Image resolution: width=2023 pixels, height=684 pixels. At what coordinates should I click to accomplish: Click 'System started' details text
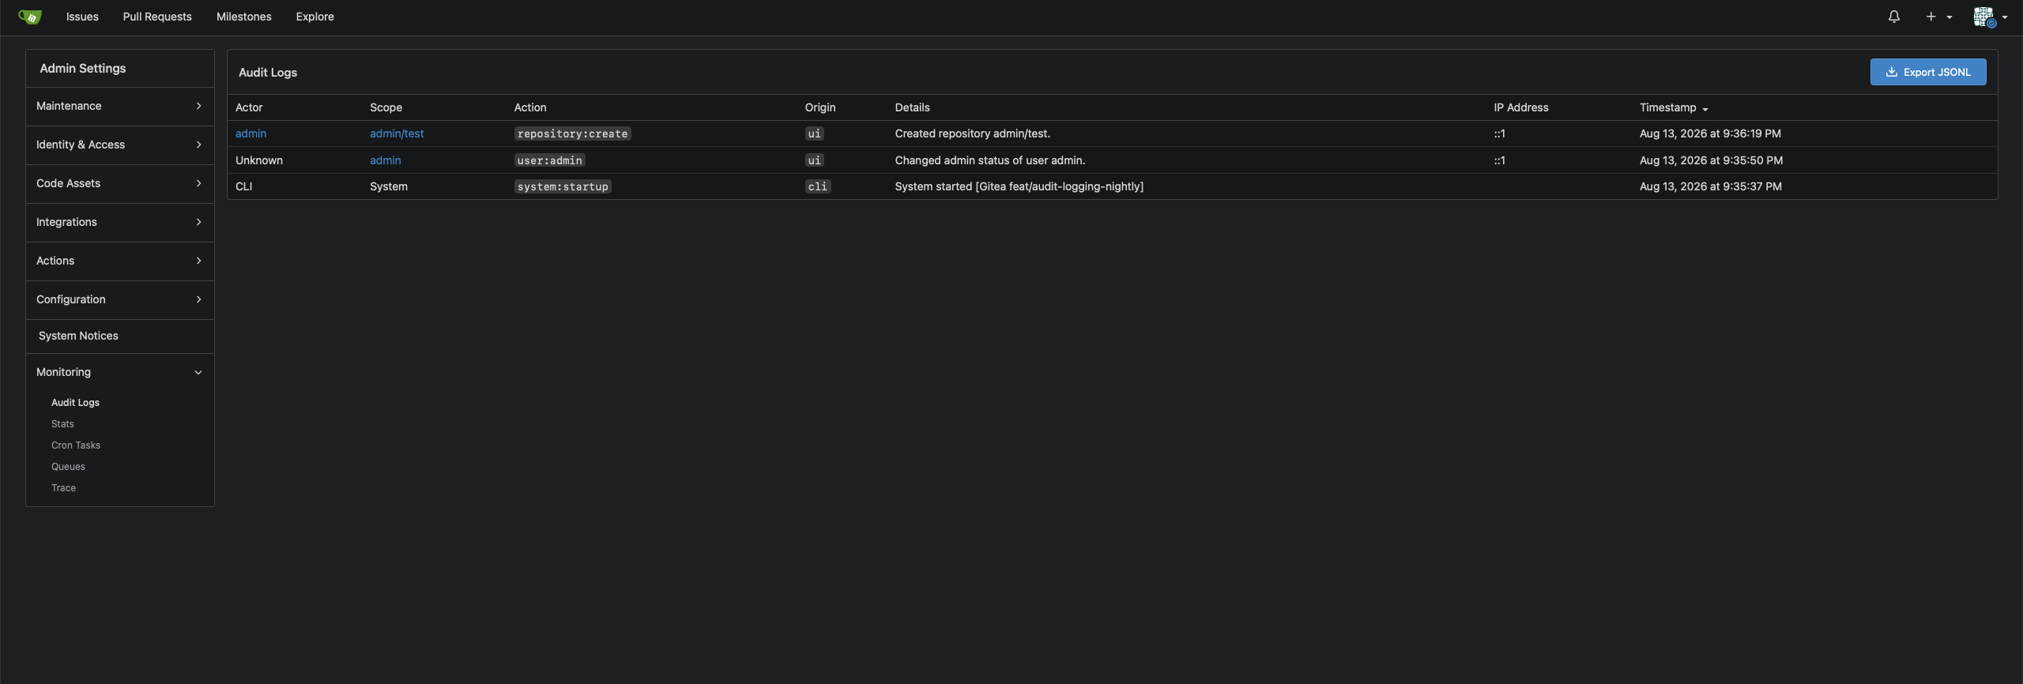(1019, 186)
